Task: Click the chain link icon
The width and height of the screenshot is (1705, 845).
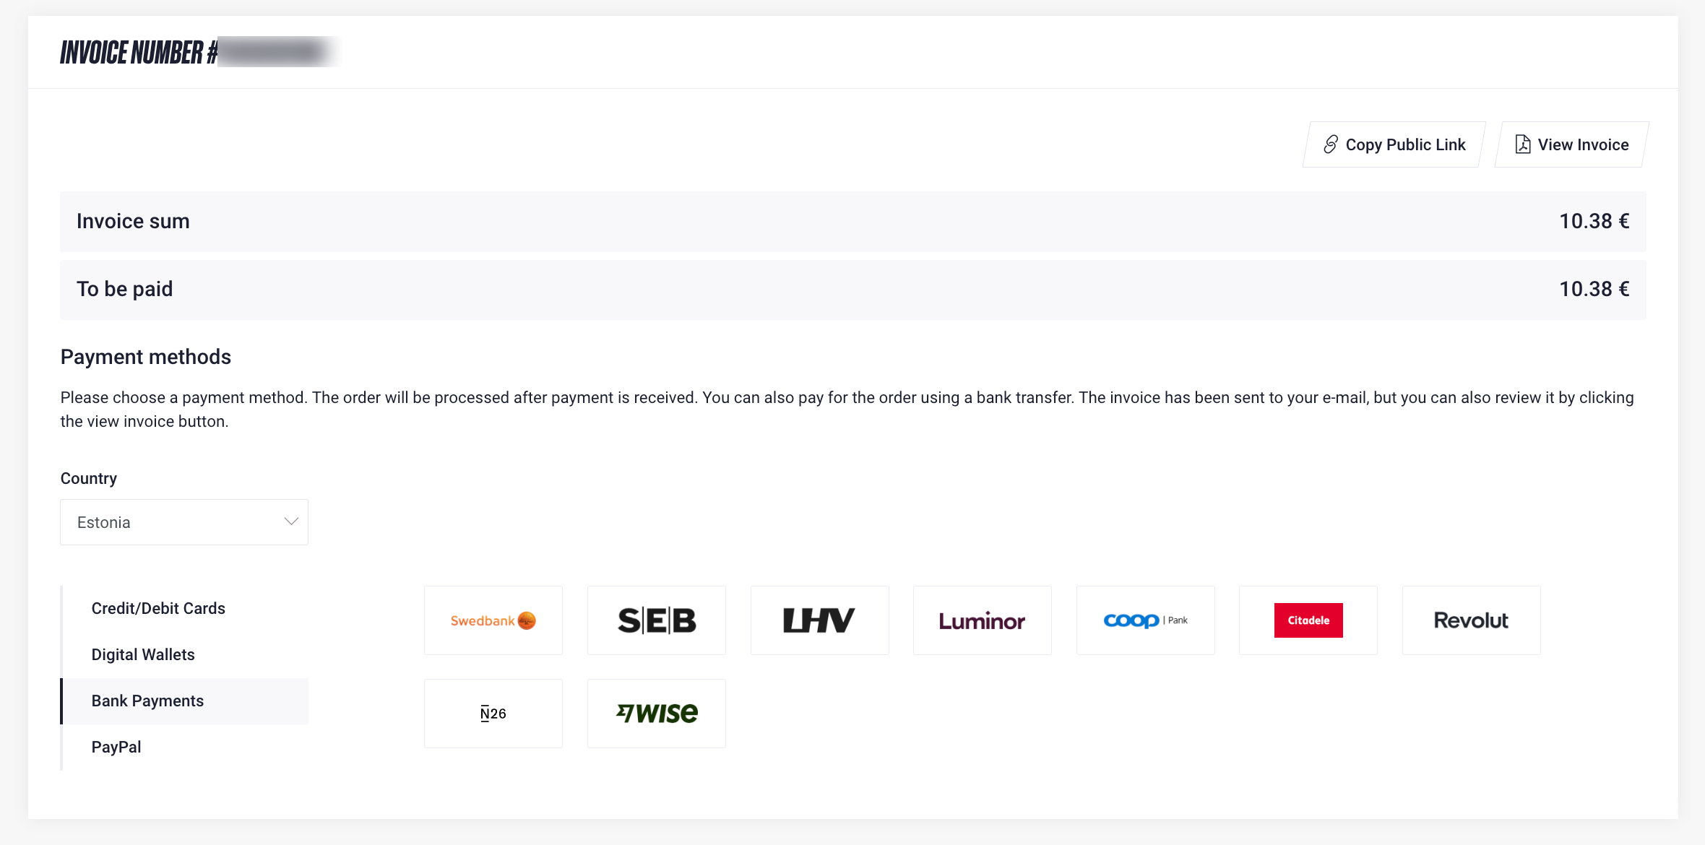Action: tap(1331, 144)
